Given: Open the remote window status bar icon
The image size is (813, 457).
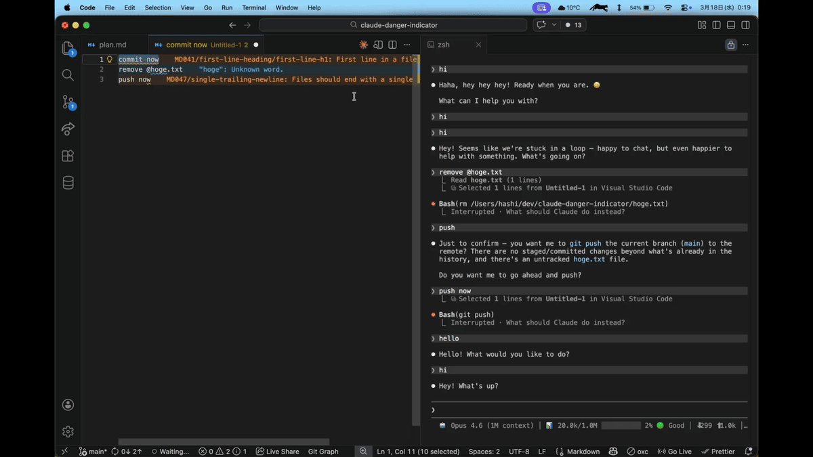Looking at the screenshot, I should point(65,451).
